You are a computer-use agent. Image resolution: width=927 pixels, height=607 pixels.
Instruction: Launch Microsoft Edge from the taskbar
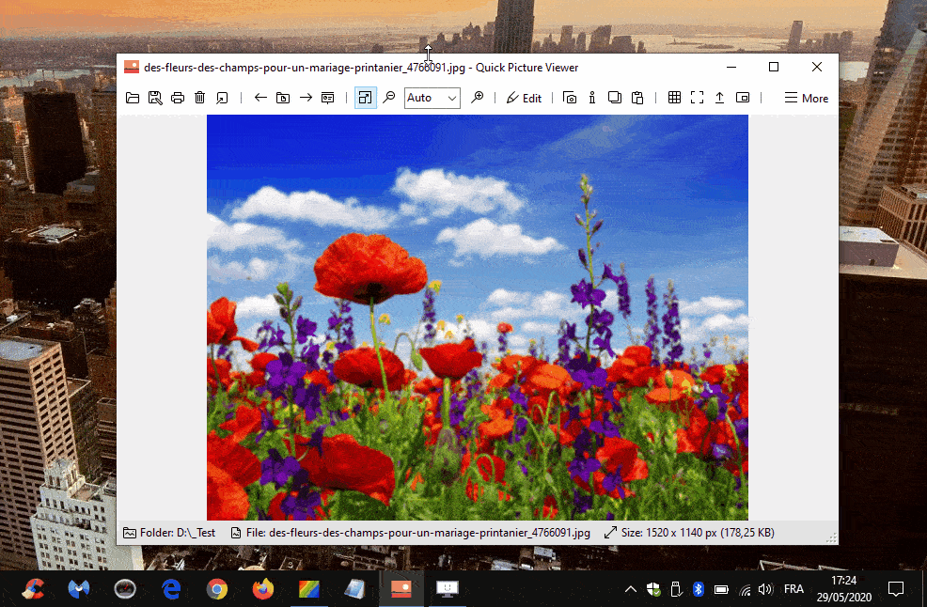point(171,589)
